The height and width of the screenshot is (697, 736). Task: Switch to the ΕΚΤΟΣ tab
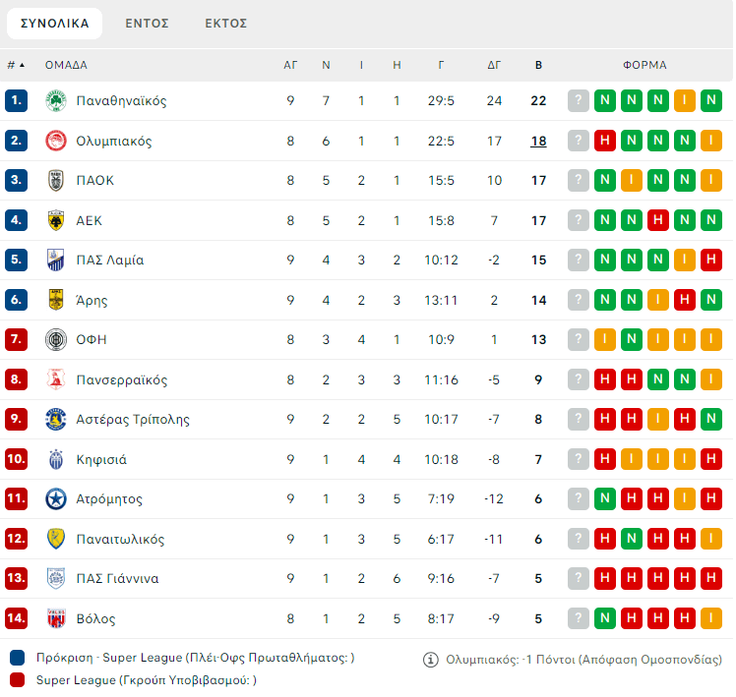click(226, 23)
